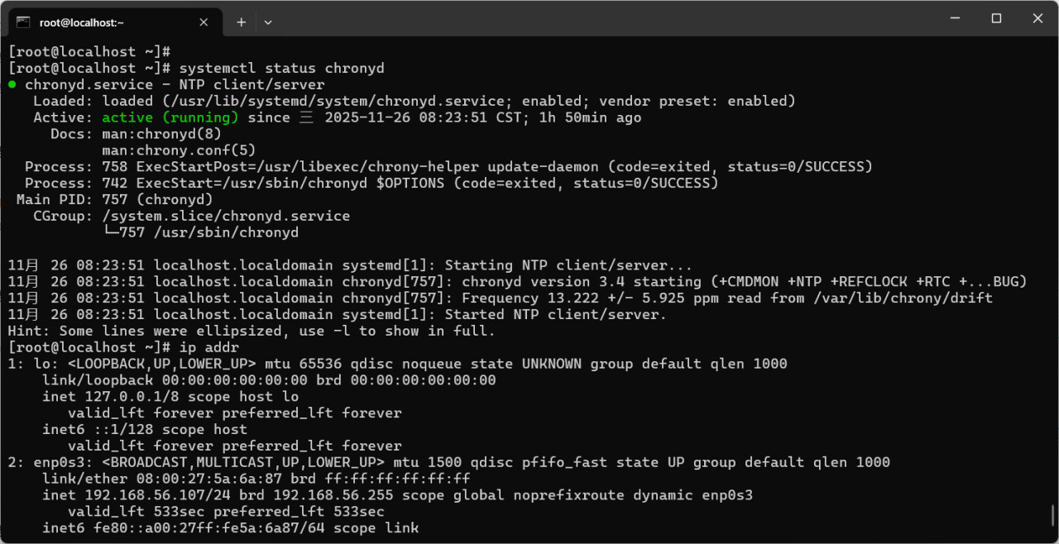Viewport: 1059px width, 544px height.
Task: Expand the new tab profile dropdown
Action: point(268,22)
